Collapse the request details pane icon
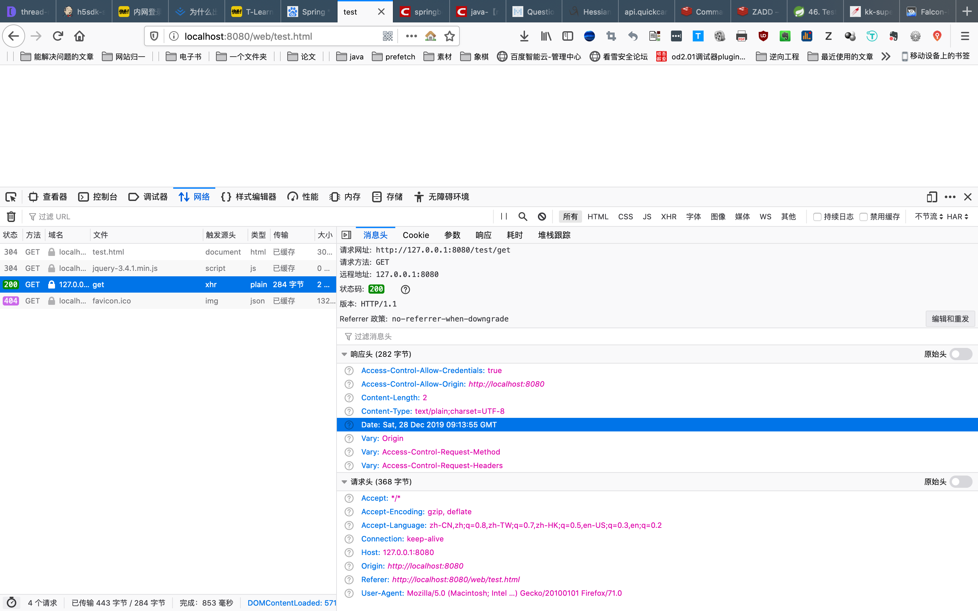The width and height of the screenshot is (978, 611). pyautogui.click(x=346, y=235)
